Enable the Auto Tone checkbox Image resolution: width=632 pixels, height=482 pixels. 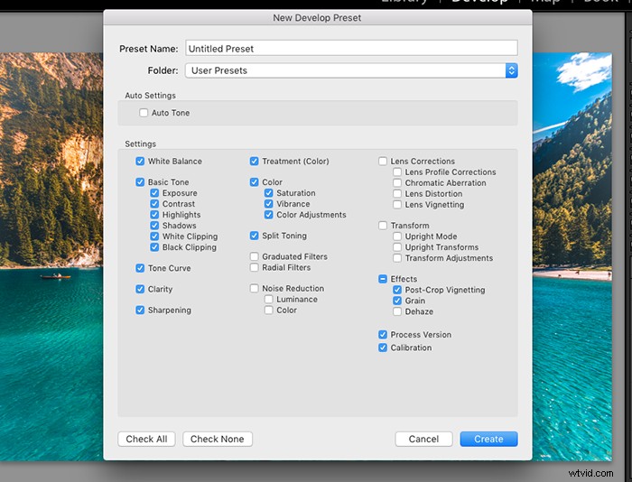click(144, 113)
